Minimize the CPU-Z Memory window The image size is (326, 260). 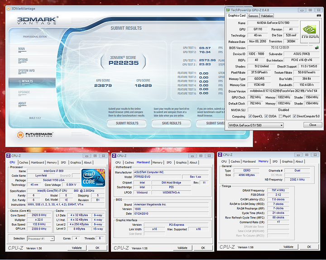pos(298,155)
